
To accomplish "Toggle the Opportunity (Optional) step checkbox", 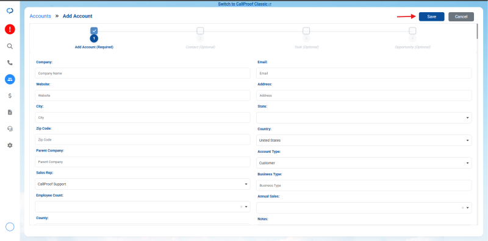I will tap(412, 31).
